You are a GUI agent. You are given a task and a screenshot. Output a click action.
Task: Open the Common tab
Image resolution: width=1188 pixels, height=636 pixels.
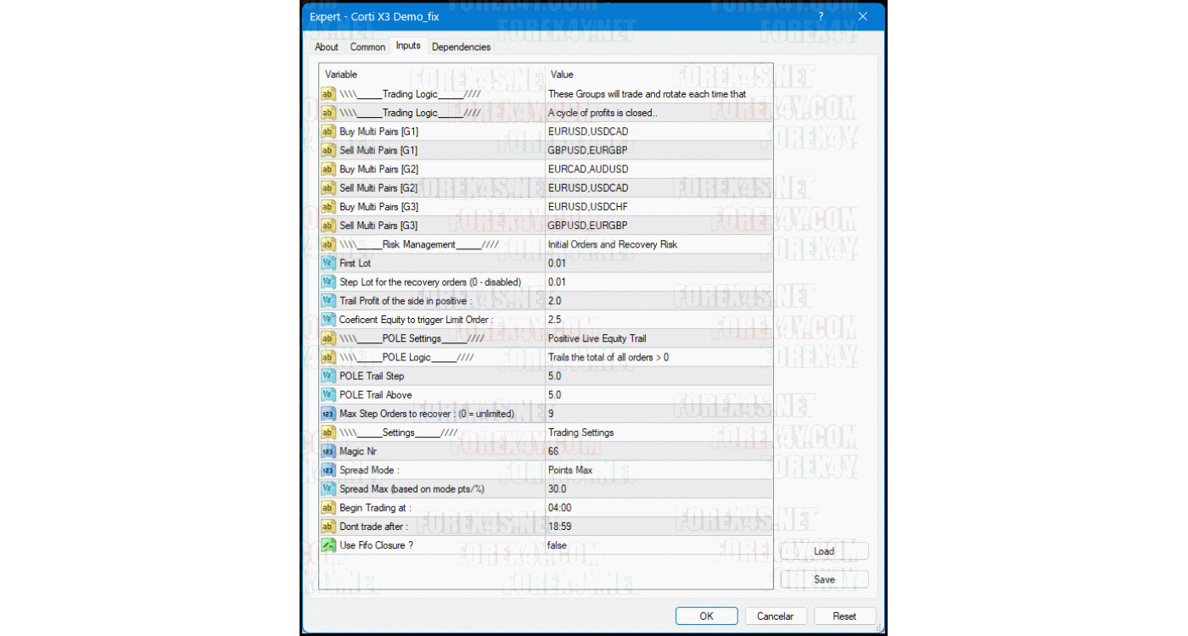click(367, 47)
